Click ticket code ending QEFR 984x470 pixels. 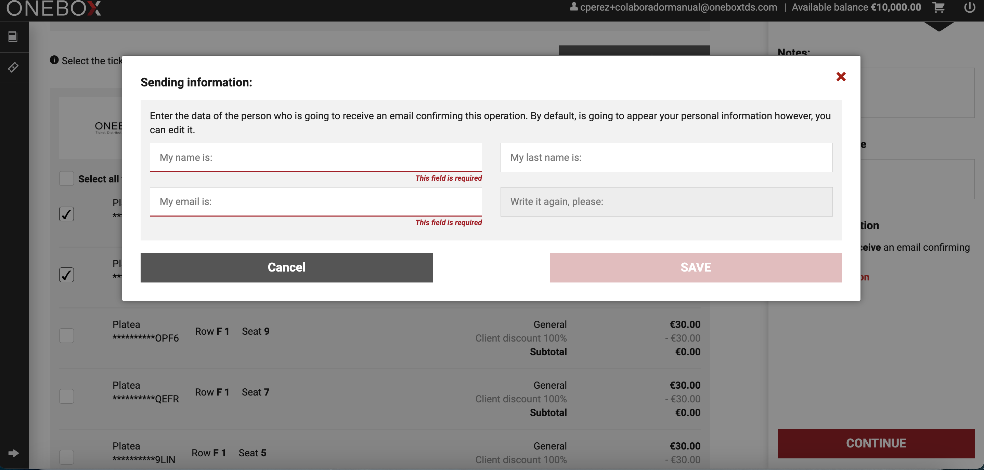pyautogui.click(x=145, y=399)
